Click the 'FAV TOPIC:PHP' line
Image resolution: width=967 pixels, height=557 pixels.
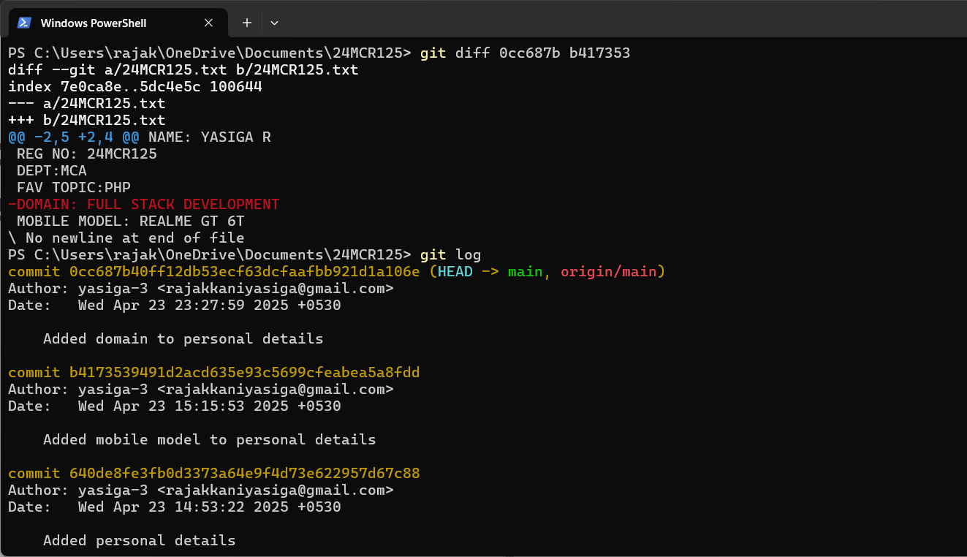(74, 188)
